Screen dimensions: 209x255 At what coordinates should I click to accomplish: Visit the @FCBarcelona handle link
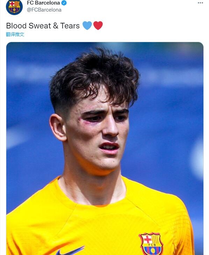[x=44, y=10]
